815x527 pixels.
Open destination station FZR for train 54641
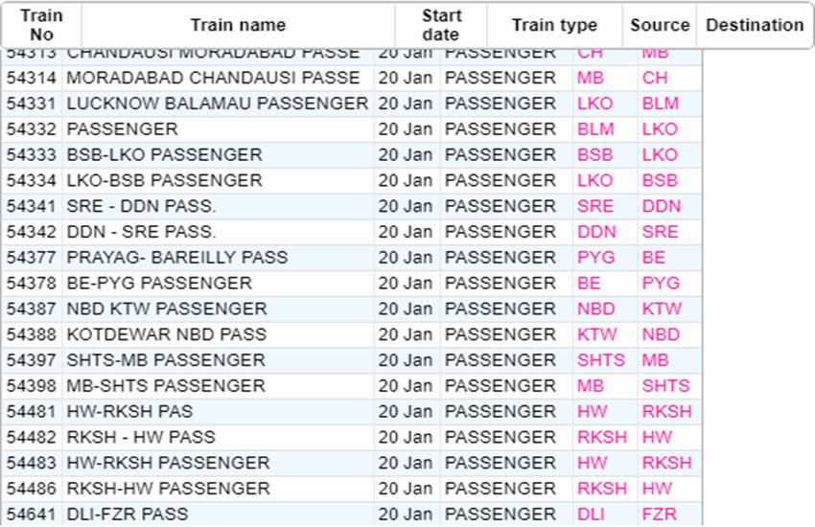point(659,515)
